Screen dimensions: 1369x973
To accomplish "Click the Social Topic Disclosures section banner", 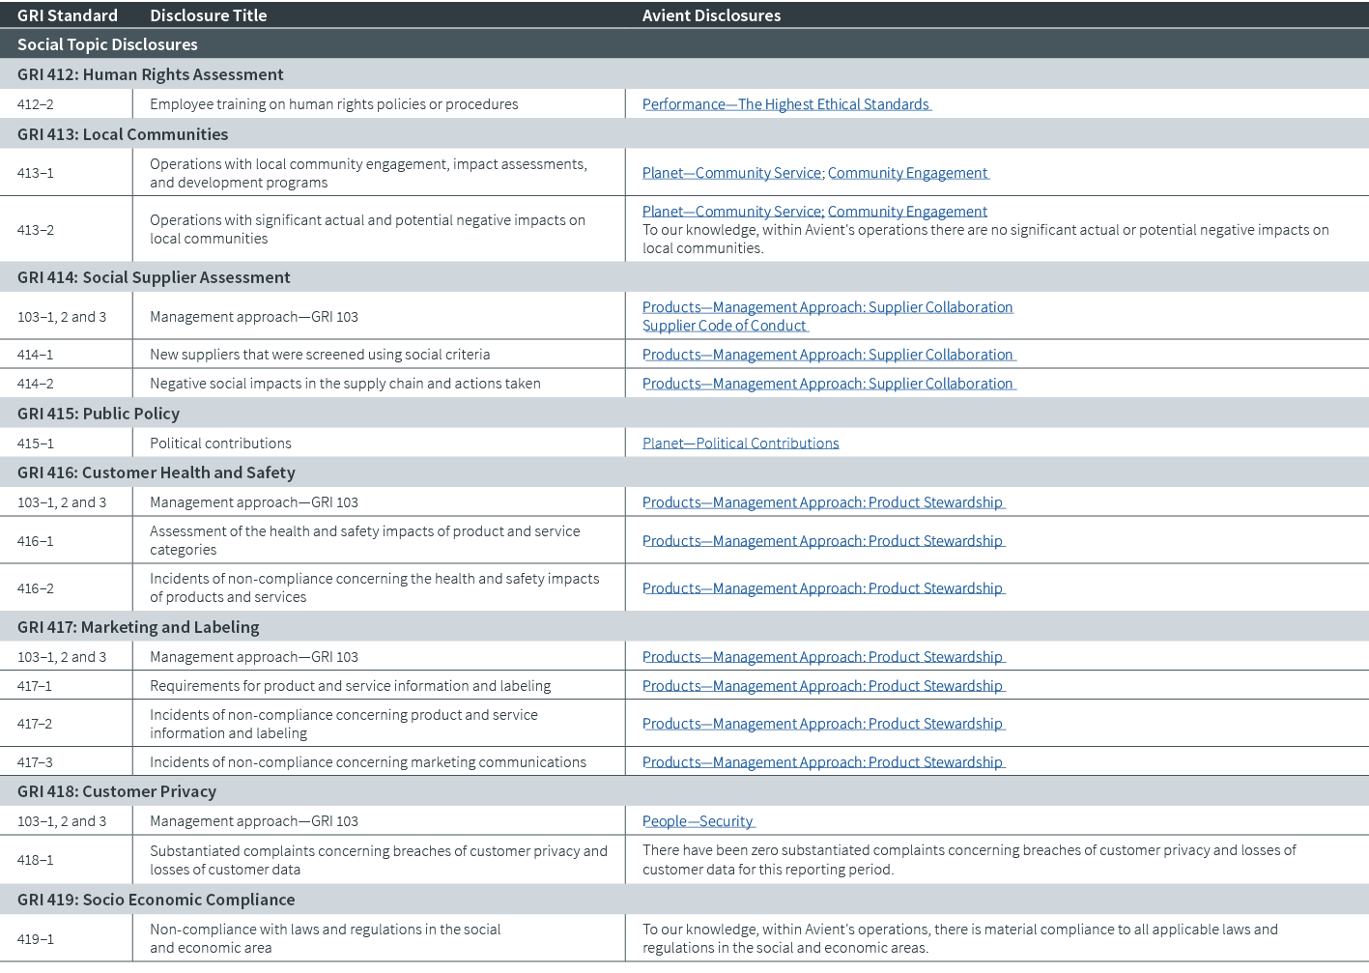I will (x=107, y=44).
